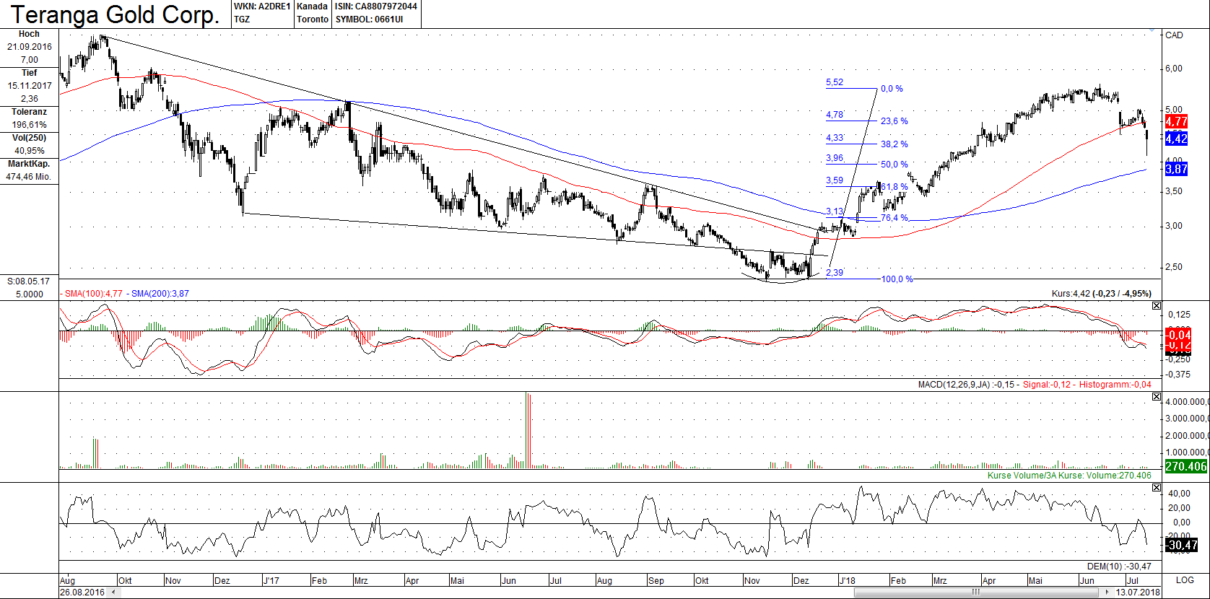Viewport: 1210px width, 599px height.
Task: Click the SMA(200) legend label
Action: (160, 294)
